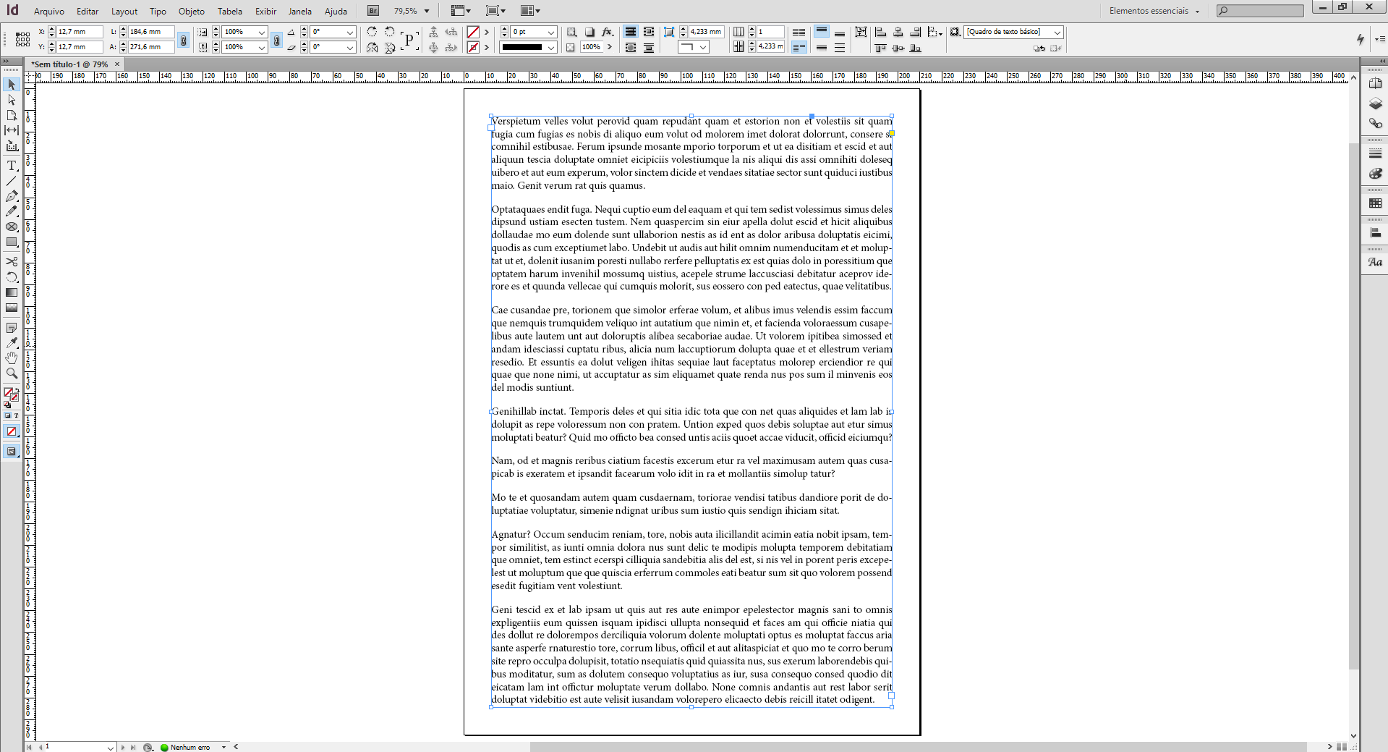This screenshot has width=1388, height=752.
Task: Open the corner shape dropdown
Action: [x=703, y=47]
